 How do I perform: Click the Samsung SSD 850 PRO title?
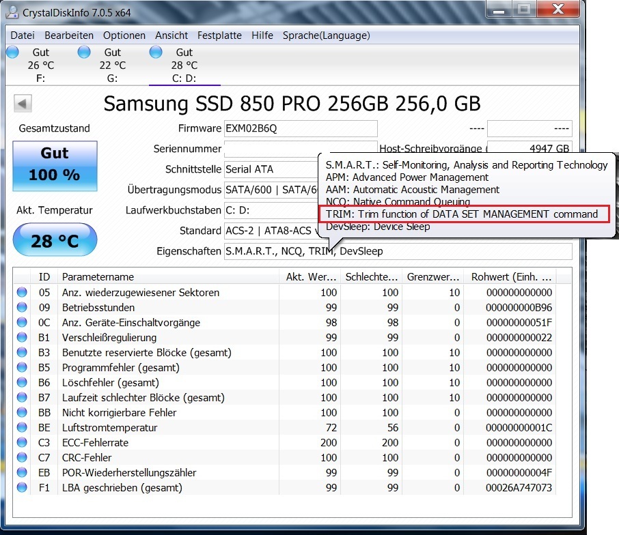click(x=292, y=104)
